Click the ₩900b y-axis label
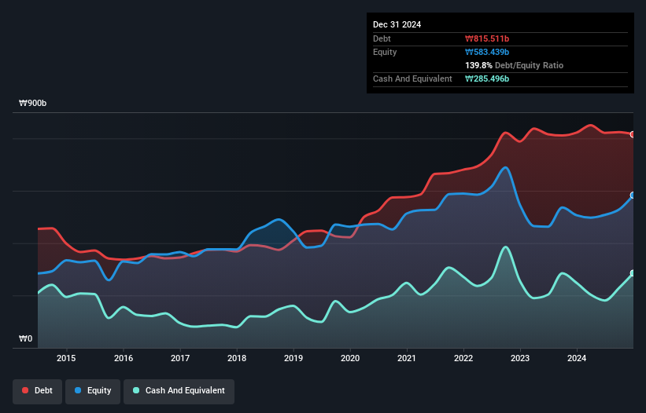646x413 pixels. point(32,103)
